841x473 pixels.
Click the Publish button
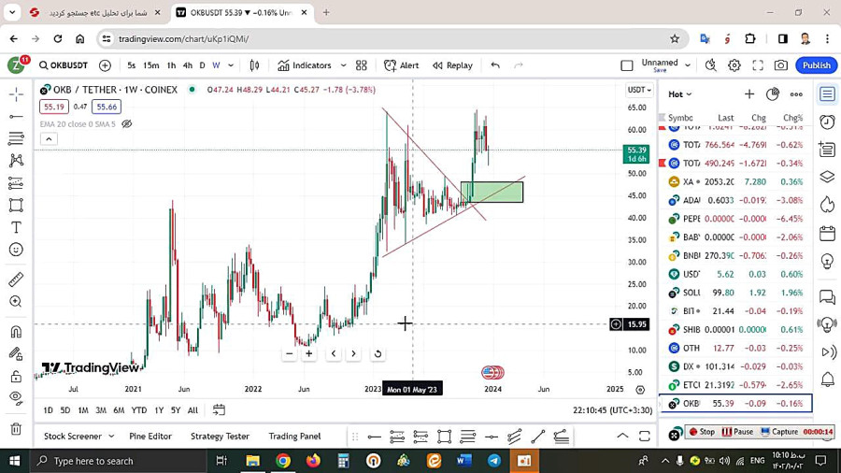[x=817, y=65]
